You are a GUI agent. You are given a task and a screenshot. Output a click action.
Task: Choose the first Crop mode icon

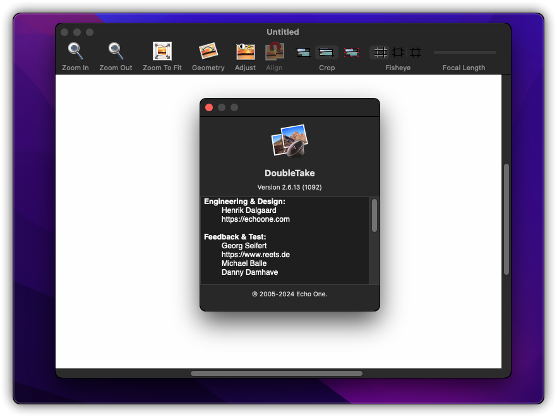[303, 52]
